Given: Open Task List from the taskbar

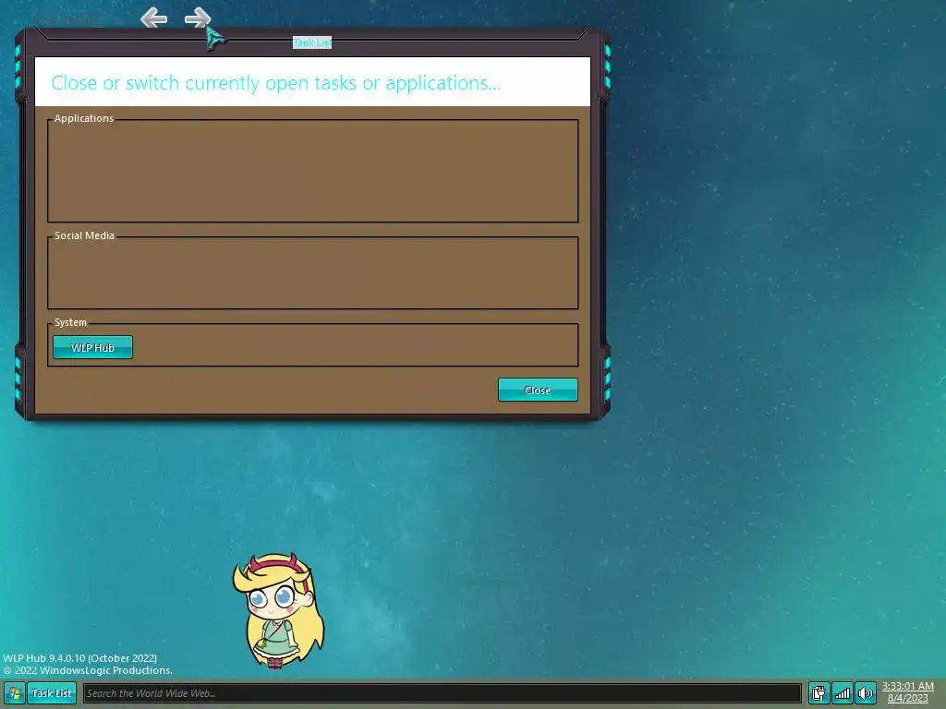Looking at the screenshot, I should click(52, 693).
